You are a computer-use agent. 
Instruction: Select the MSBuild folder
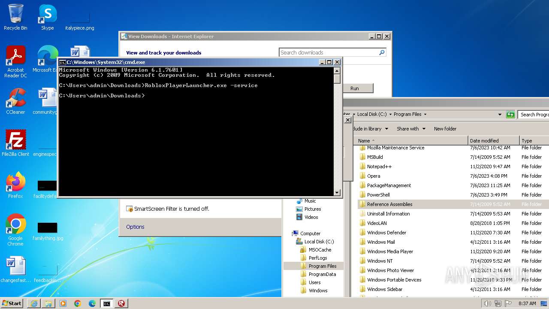(x=374, y=157)
